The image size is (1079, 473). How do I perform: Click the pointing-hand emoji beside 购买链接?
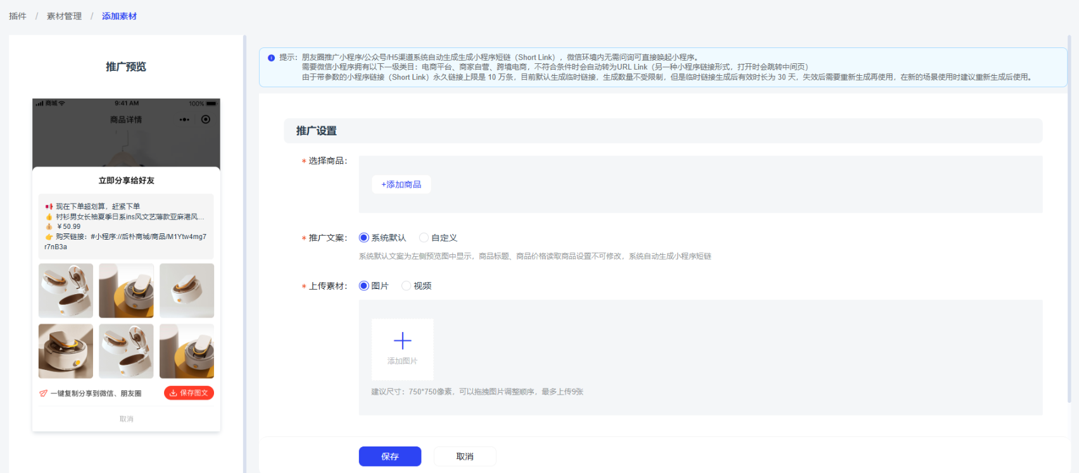click(x=49, y=237)
